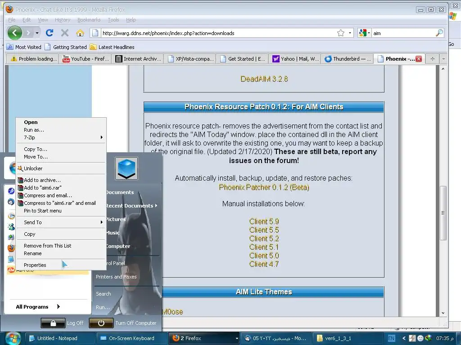Open the Getting Started bookmark
The width and height of the screenshot is (461, 345).
pos(66,47)
